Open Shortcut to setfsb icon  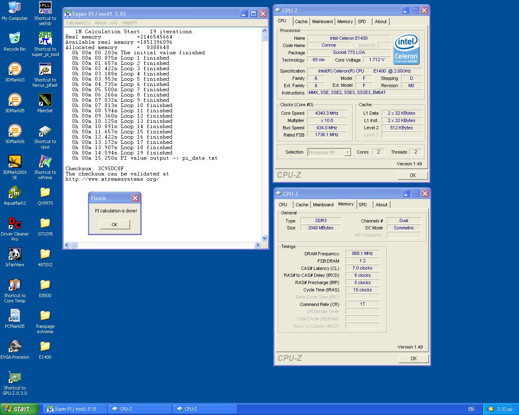point(45,13)
